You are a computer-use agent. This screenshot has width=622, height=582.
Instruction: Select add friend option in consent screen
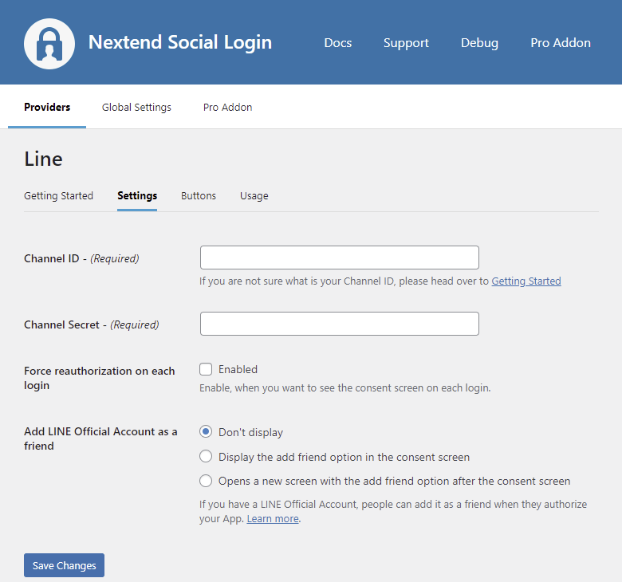click(x=206, y=457)
